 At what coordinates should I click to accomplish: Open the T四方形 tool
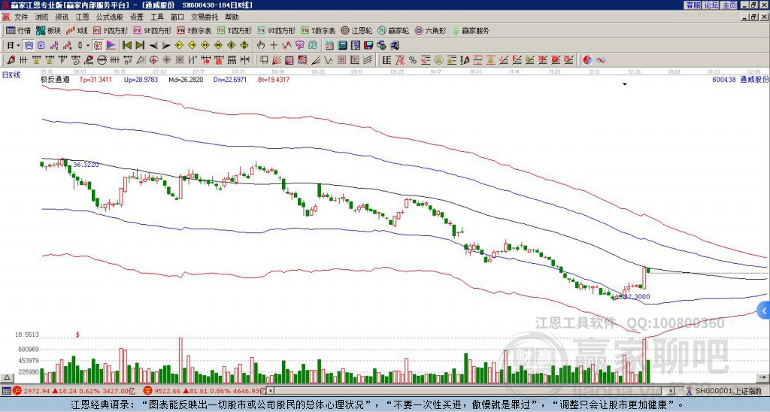[235, 30]
